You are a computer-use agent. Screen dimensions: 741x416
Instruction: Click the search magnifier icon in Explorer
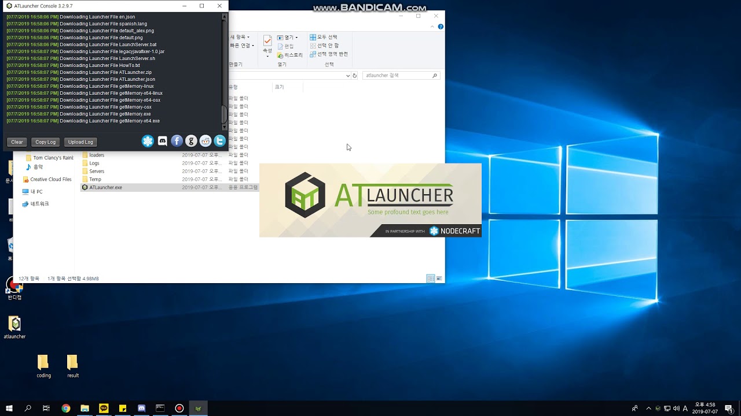coord(435,76)
